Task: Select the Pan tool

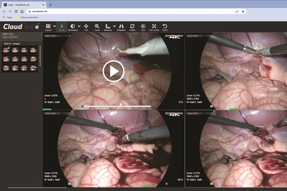Action: pyautogui.click(x=86, y=27)
